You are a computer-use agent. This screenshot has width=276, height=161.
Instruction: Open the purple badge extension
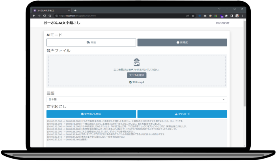221,16
